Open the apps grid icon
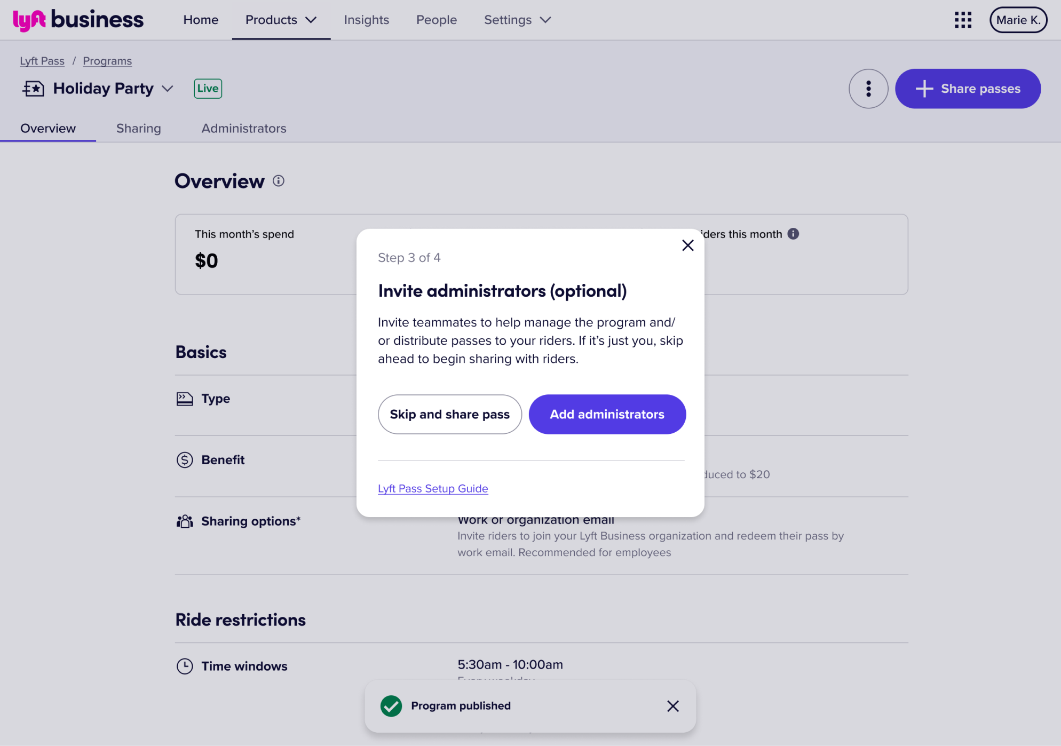Screen dimensions: 1061x746 963,20
